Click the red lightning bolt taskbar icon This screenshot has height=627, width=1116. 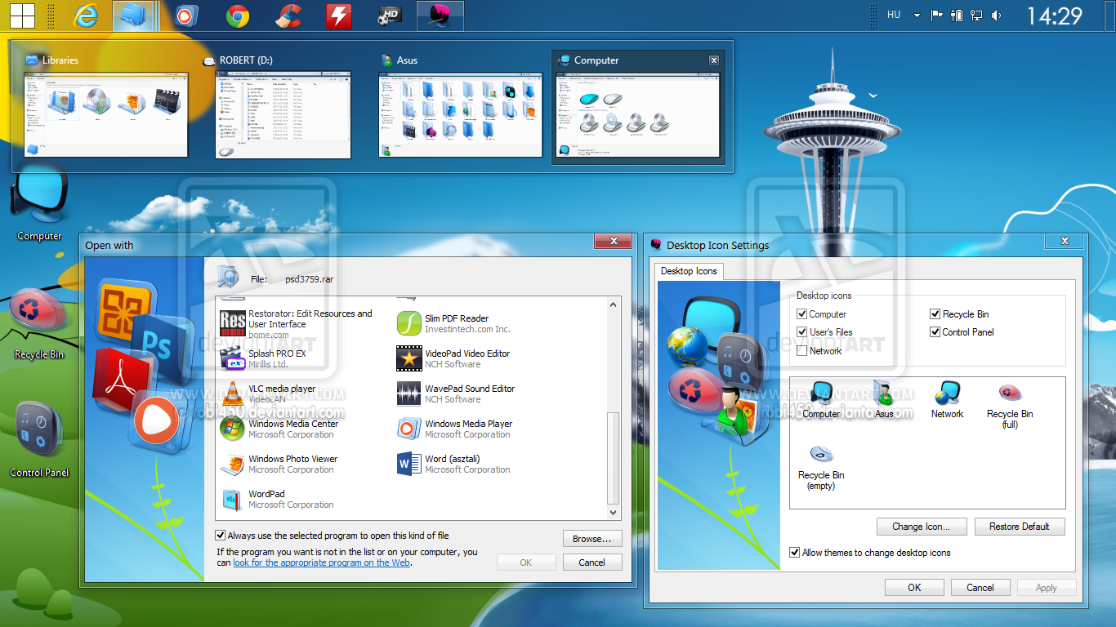pos(338,15)
